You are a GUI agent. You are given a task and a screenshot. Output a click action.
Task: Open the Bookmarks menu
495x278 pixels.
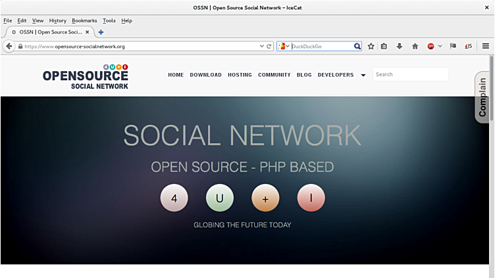[x=84, y=20]
